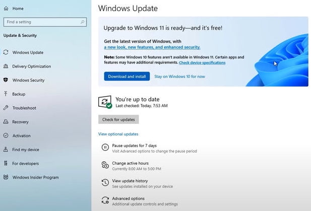Click the Windows Update sync icon
Viewport: 311px width, 211px height.
[x=6, y=52]
